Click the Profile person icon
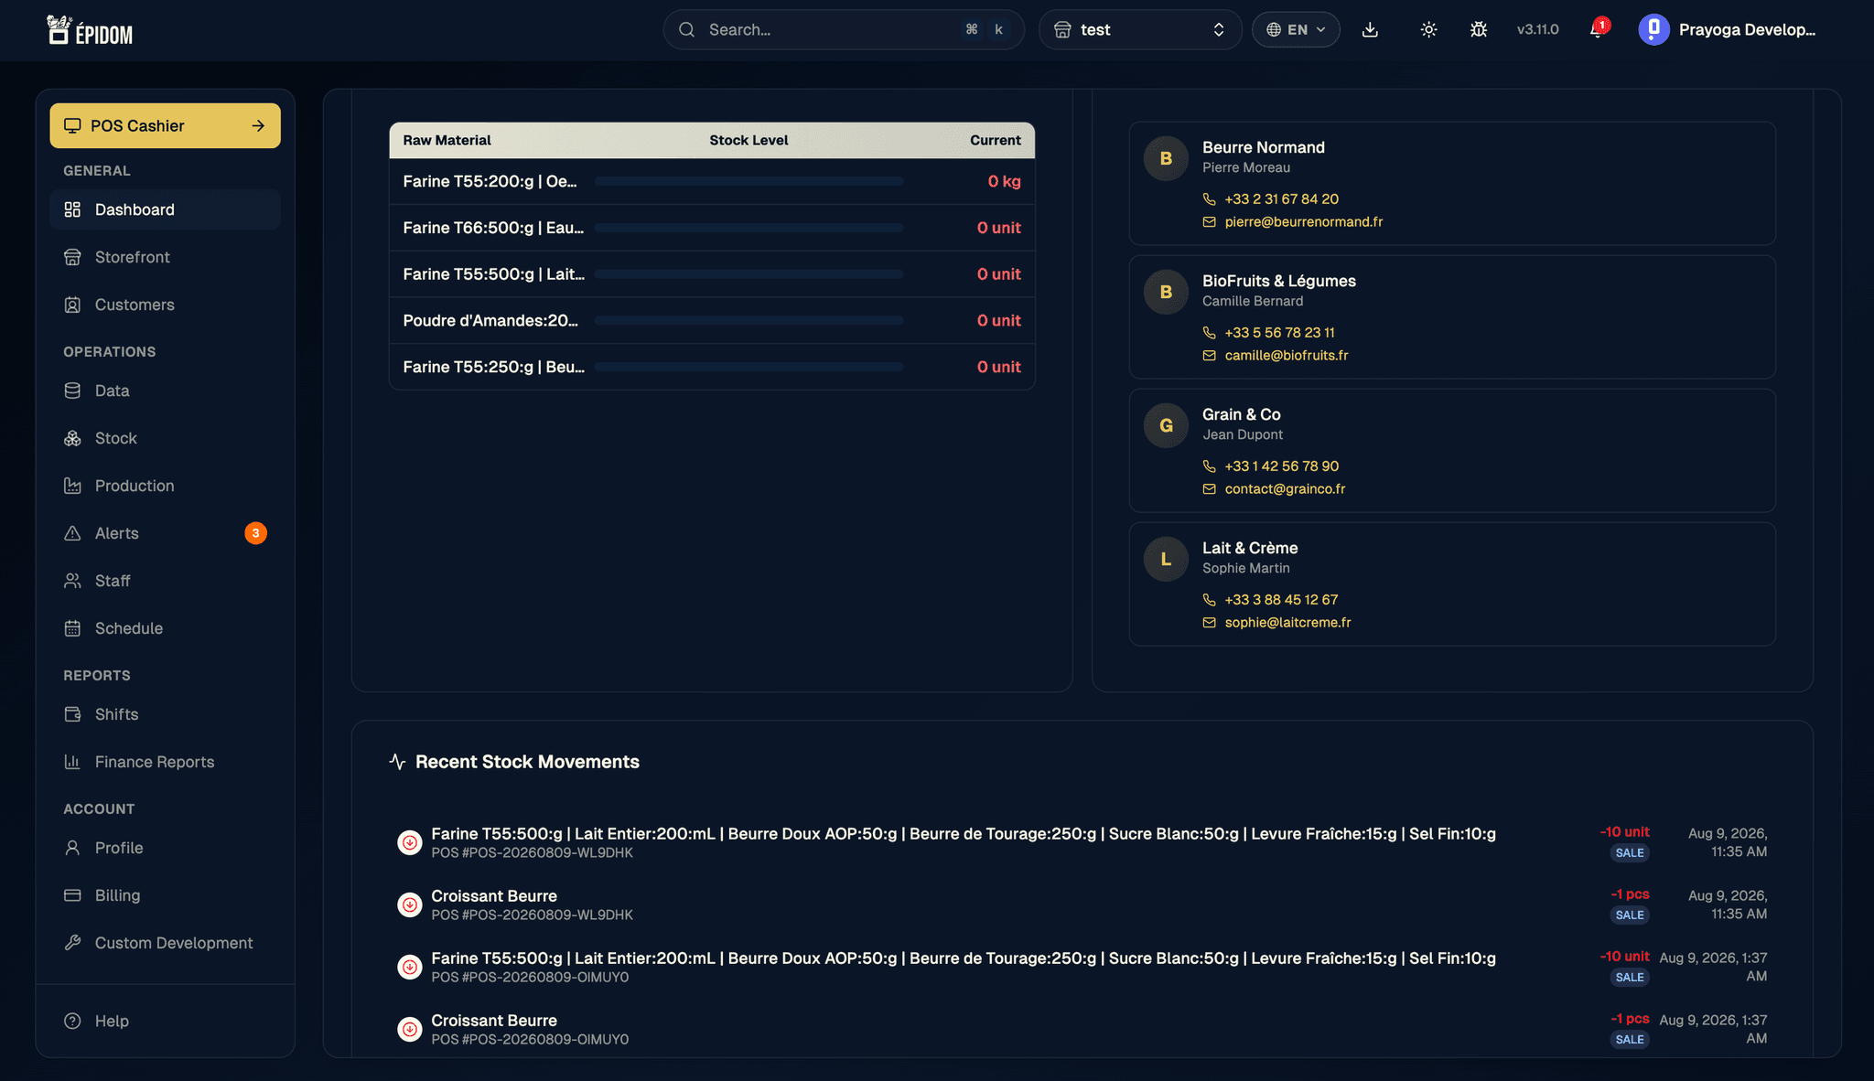 (72, 848)
